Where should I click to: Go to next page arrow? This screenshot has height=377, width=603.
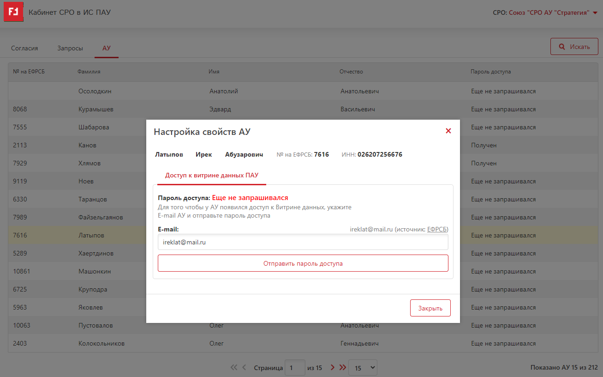(332, 368)
